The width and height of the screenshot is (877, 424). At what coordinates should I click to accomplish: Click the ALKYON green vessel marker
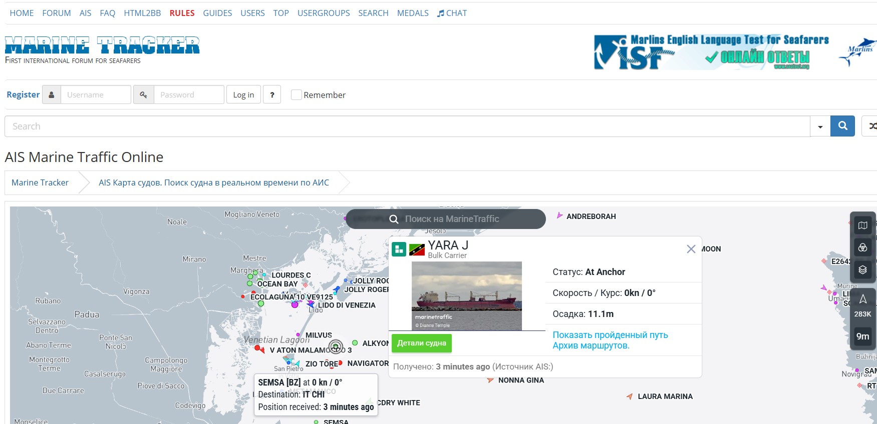355,343
